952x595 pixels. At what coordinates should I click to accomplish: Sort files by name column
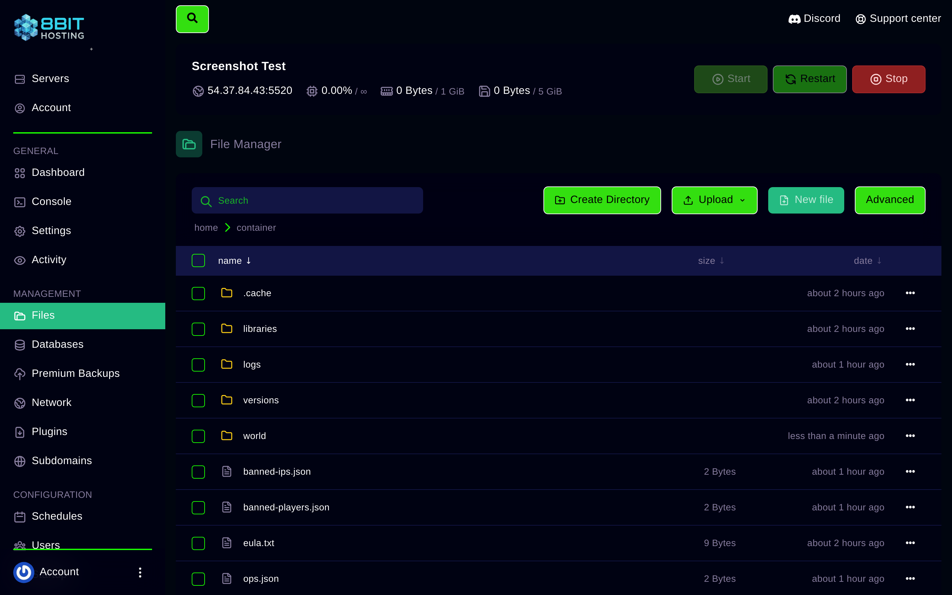(234, 260)
